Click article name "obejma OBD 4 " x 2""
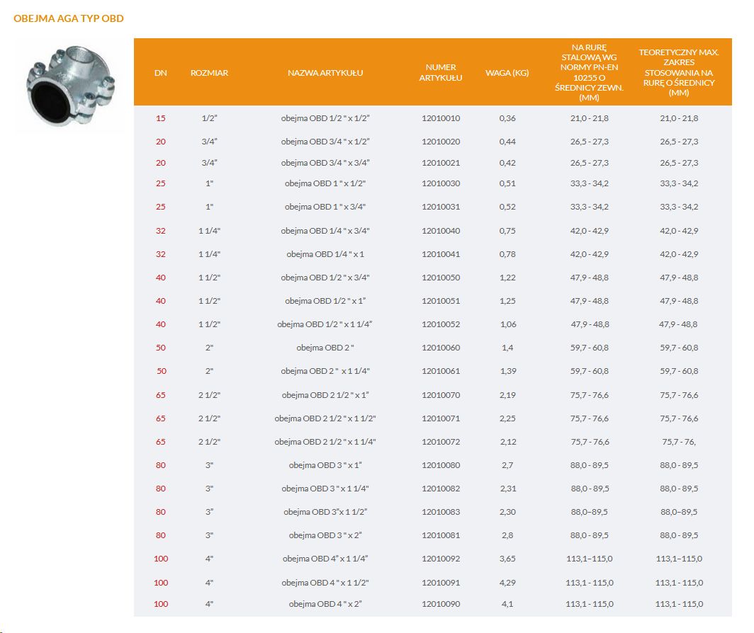The width and height of the screenshot is (754, 633). pos(325,604)
